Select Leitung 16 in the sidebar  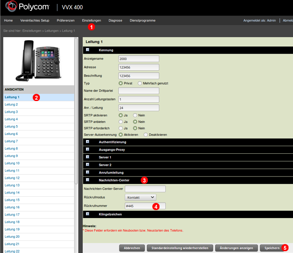(x=39, y=207)
